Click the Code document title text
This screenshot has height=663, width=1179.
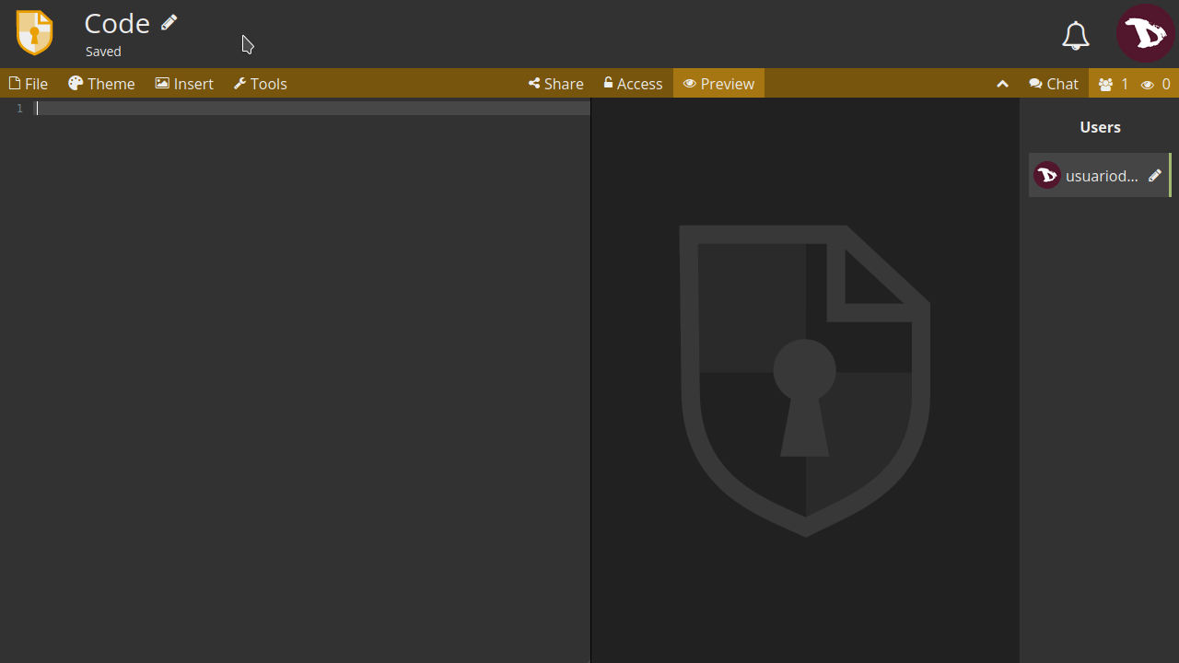tap(117, 23)
